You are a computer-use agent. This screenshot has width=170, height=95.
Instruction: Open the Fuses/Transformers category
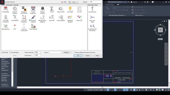click(33, 10)
